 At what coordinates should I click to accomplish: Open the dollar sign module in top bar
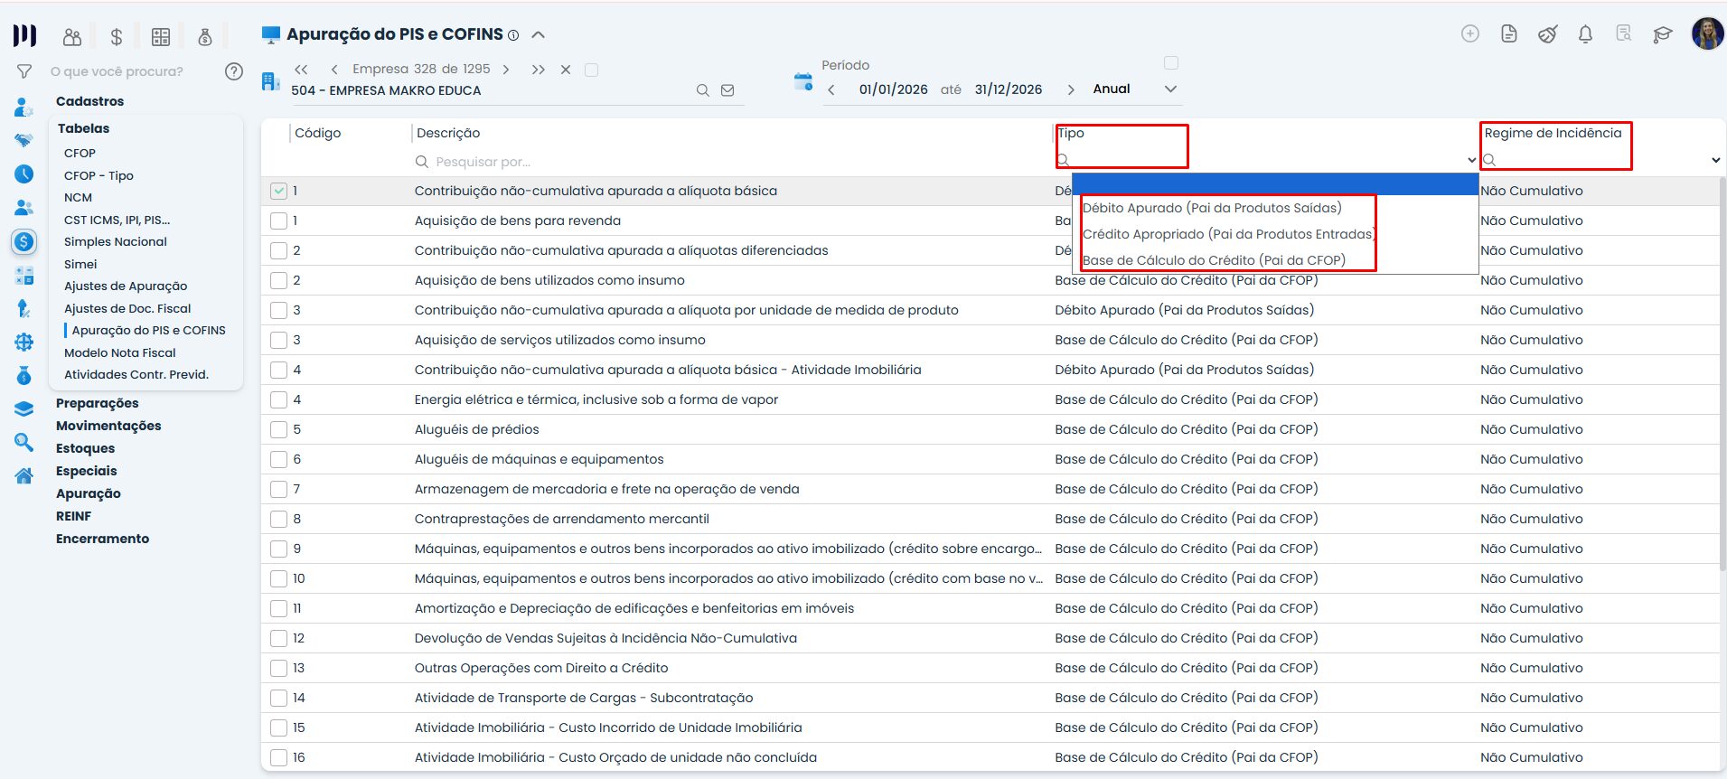[x=117, y=36]
